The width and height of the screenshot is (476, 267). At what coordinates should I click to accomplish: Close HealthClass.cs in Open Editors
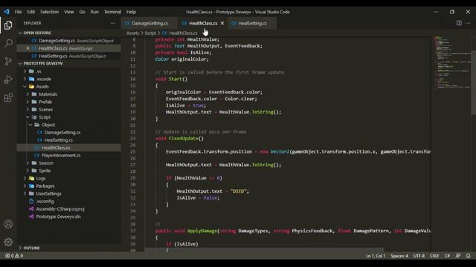coord(28,48)
